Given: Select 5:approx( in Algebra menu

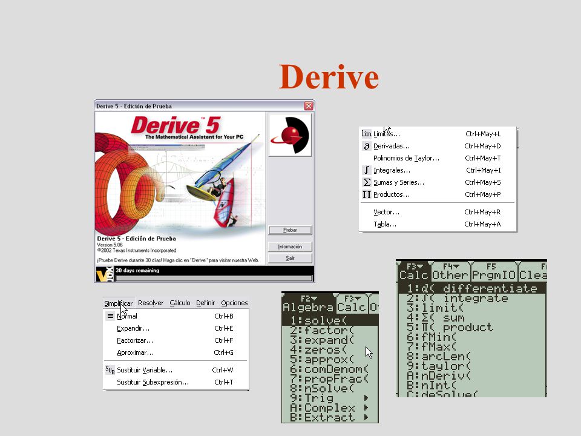Looking at the screenshot, I should point(330,359).
